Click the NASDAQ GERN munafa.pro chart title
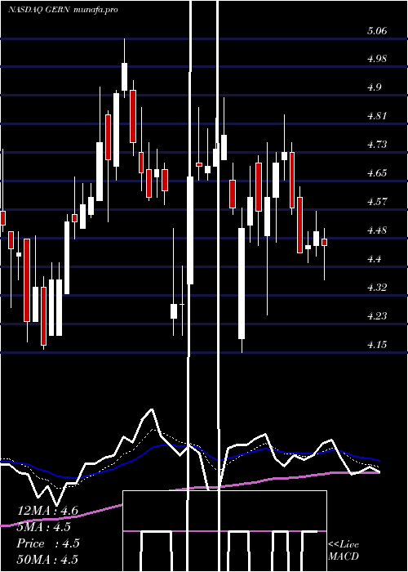Viewport: 408px width, 572px height. 63,10
